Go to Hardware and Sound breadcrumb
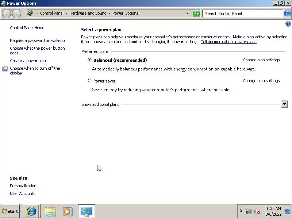The width and height of the screenshot is (292, 219). 88,13
